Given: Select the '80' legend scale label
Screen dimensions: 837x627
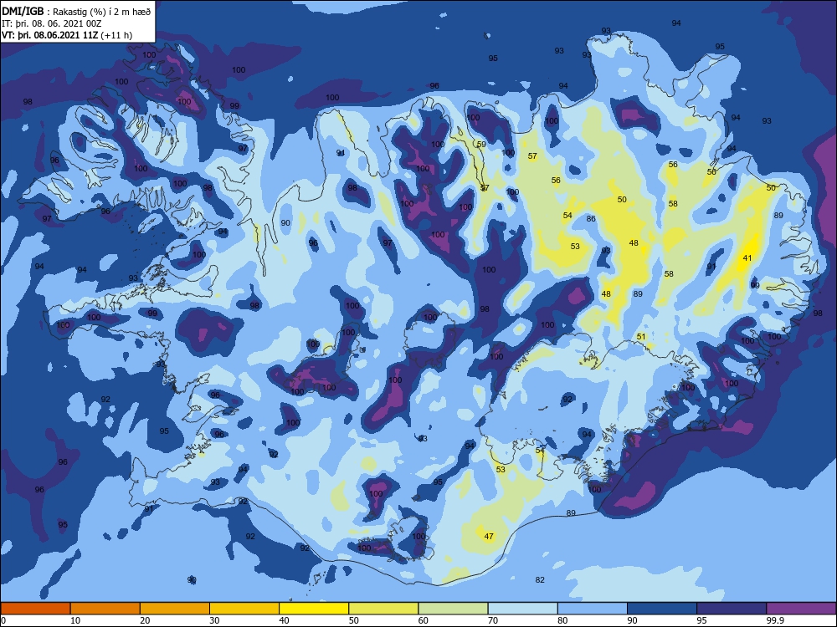Looking at the screenshot, I should coord(562,620).
